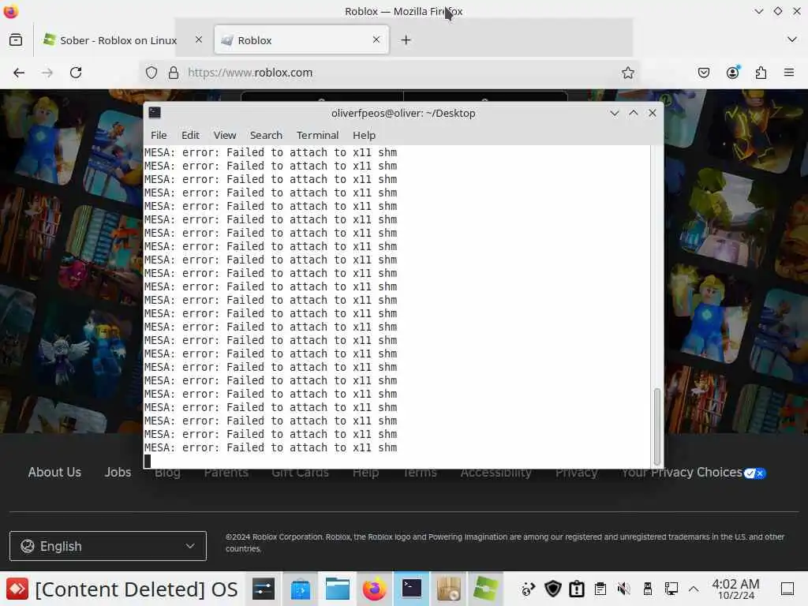Open the terminal window menu icon
The height and width of the screenshot is (606, 808).
coord(155,113)
